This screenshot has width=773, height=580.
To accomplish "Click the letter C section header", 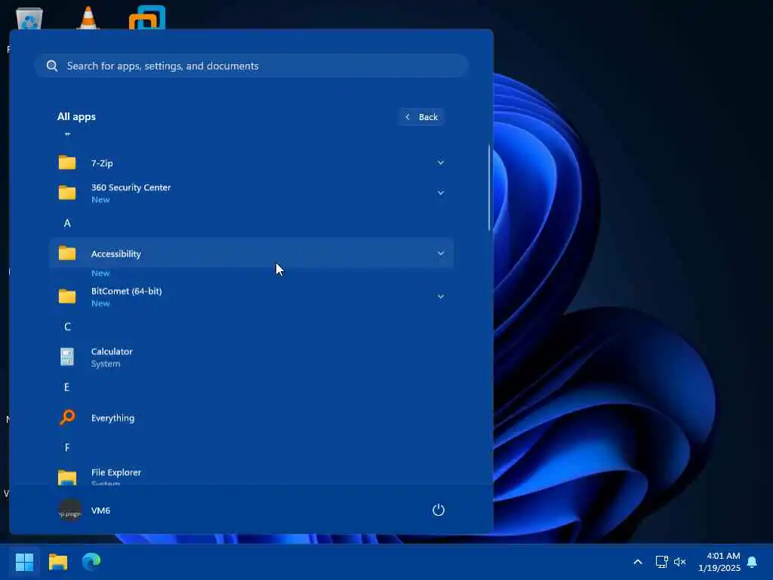I will (67, 326).
